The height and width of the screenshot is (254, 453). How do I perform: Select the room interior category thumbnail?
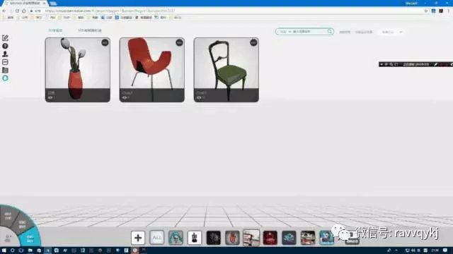251,238
